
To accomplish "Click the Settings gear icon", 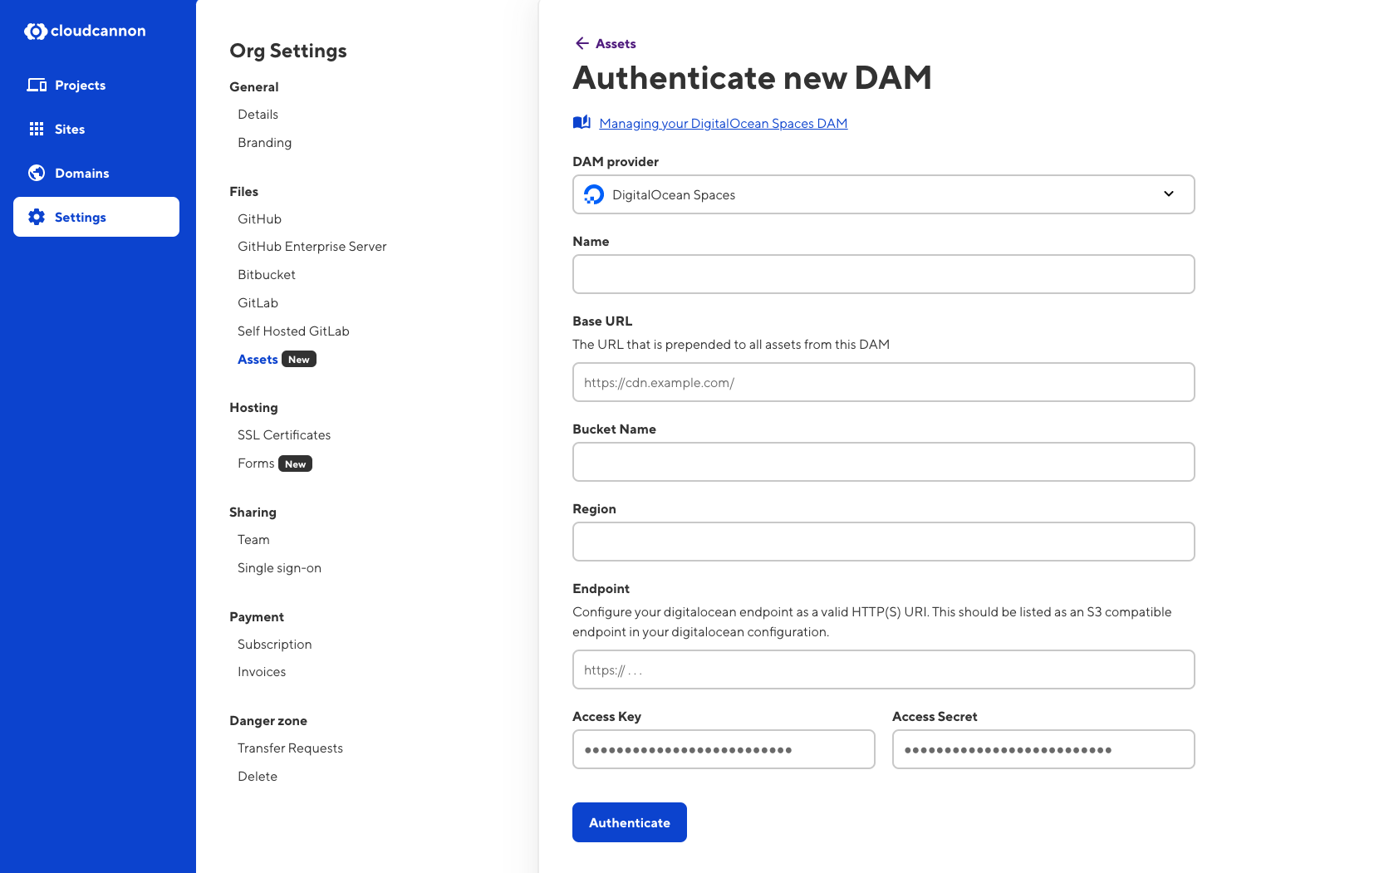I will pyautogui.click(x=37, y=217).
